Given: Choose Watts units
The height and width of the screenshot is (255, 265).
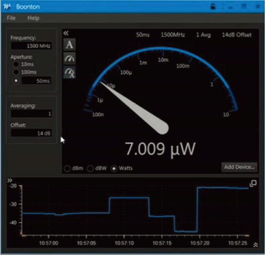Looking at the screenshot, I should pyautogui.click(x=114, y=168).
